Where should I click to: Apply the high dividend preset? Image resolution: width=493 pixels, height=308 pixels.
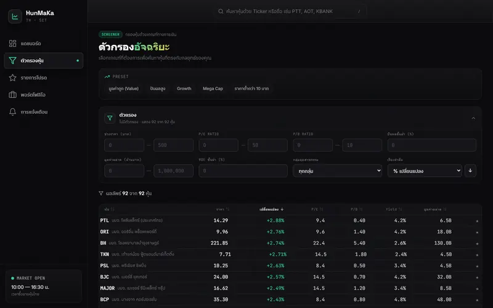pos(158,89)
